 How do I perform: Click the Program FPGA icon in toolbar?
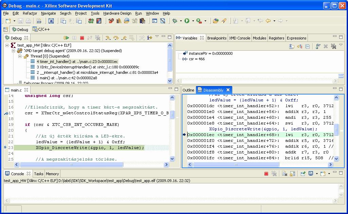(91, 21)
